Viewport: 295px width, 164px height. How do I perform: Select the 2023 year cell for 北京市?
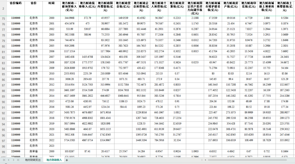51,146
